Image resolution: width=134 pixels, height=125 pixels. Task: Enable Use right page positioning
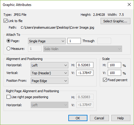point(8,97)
